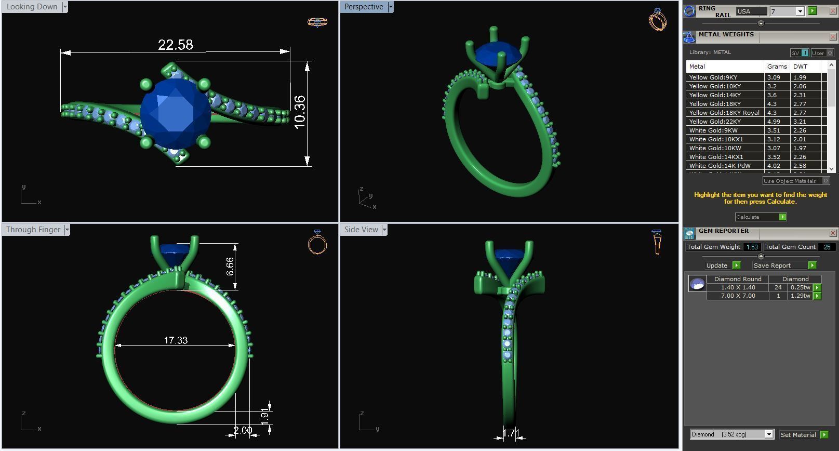
Task: Click the 1.40 X 1.40 gem size cell
Action: pyautogui.click(x=738, y=287)
